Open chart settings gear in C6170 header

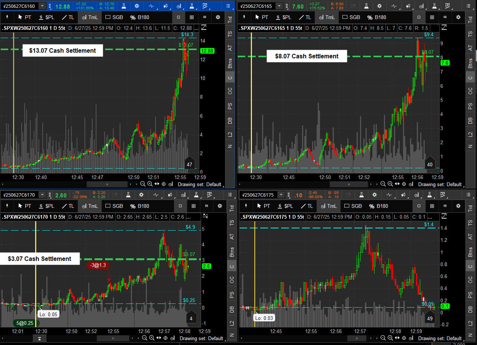(141, 195)
